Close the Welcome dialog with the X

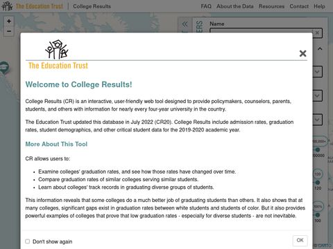(x=302, y=53)
